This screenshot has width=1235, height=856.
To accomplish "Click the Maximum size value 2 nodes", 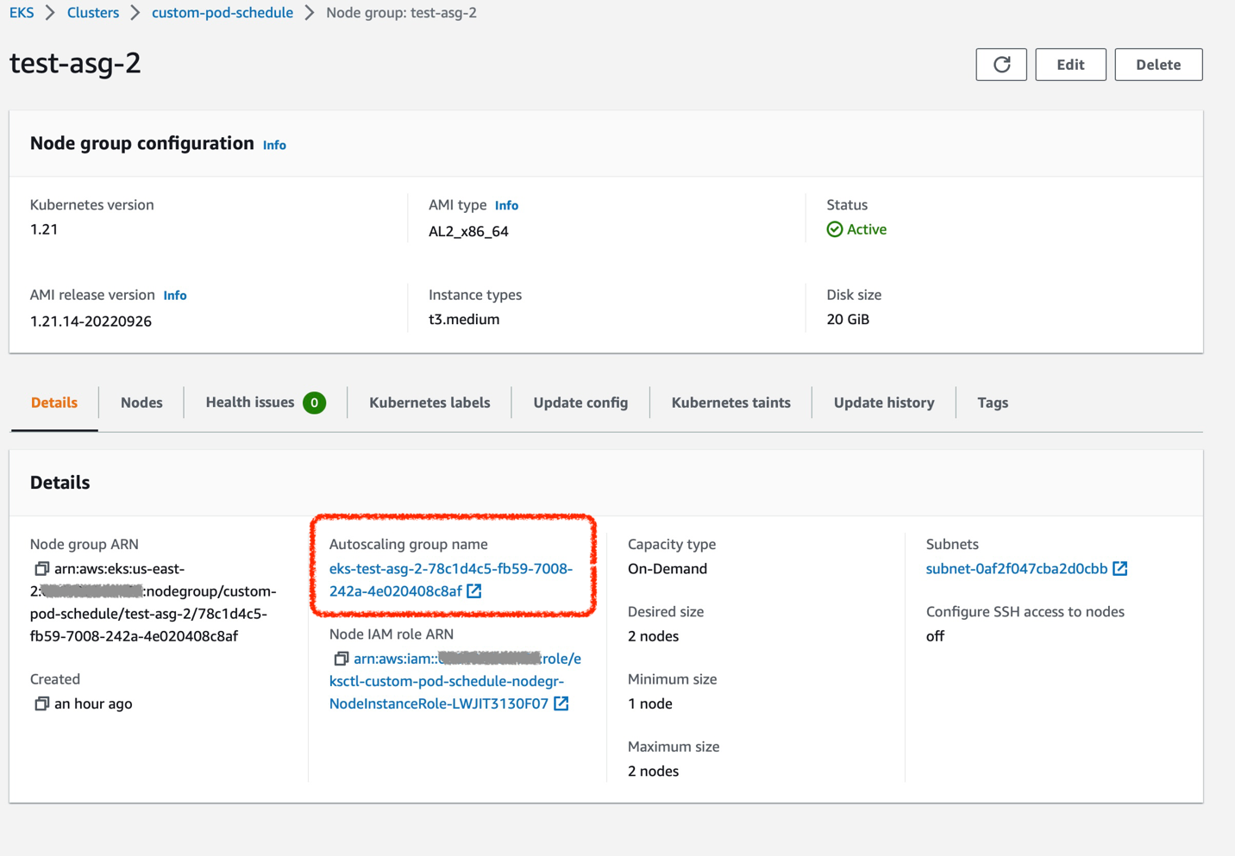I will [653, 771].
